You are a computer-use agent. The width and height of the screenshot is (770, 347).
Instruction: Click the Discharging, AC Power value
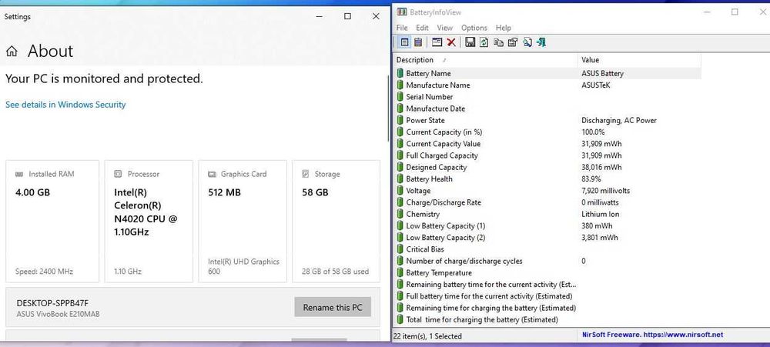[619, 120]
